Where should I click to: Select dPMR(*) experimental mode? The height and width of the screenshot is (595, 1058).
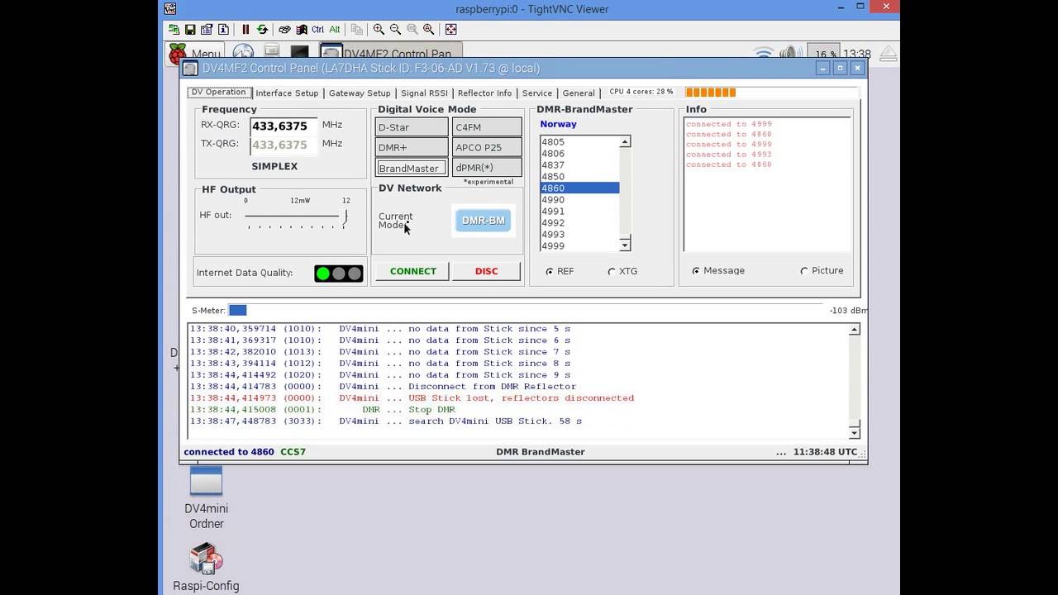[487, 168]
